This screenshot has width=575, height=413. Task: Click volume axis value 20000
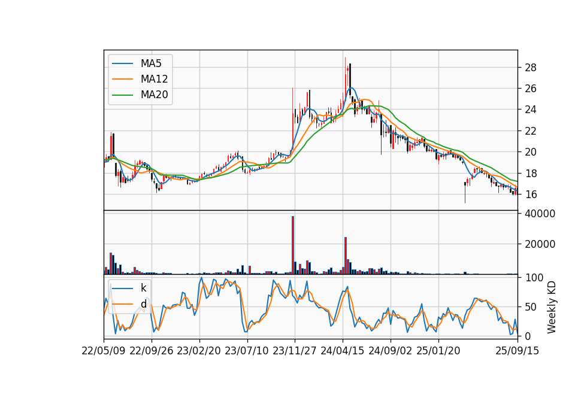click(540, 244)
